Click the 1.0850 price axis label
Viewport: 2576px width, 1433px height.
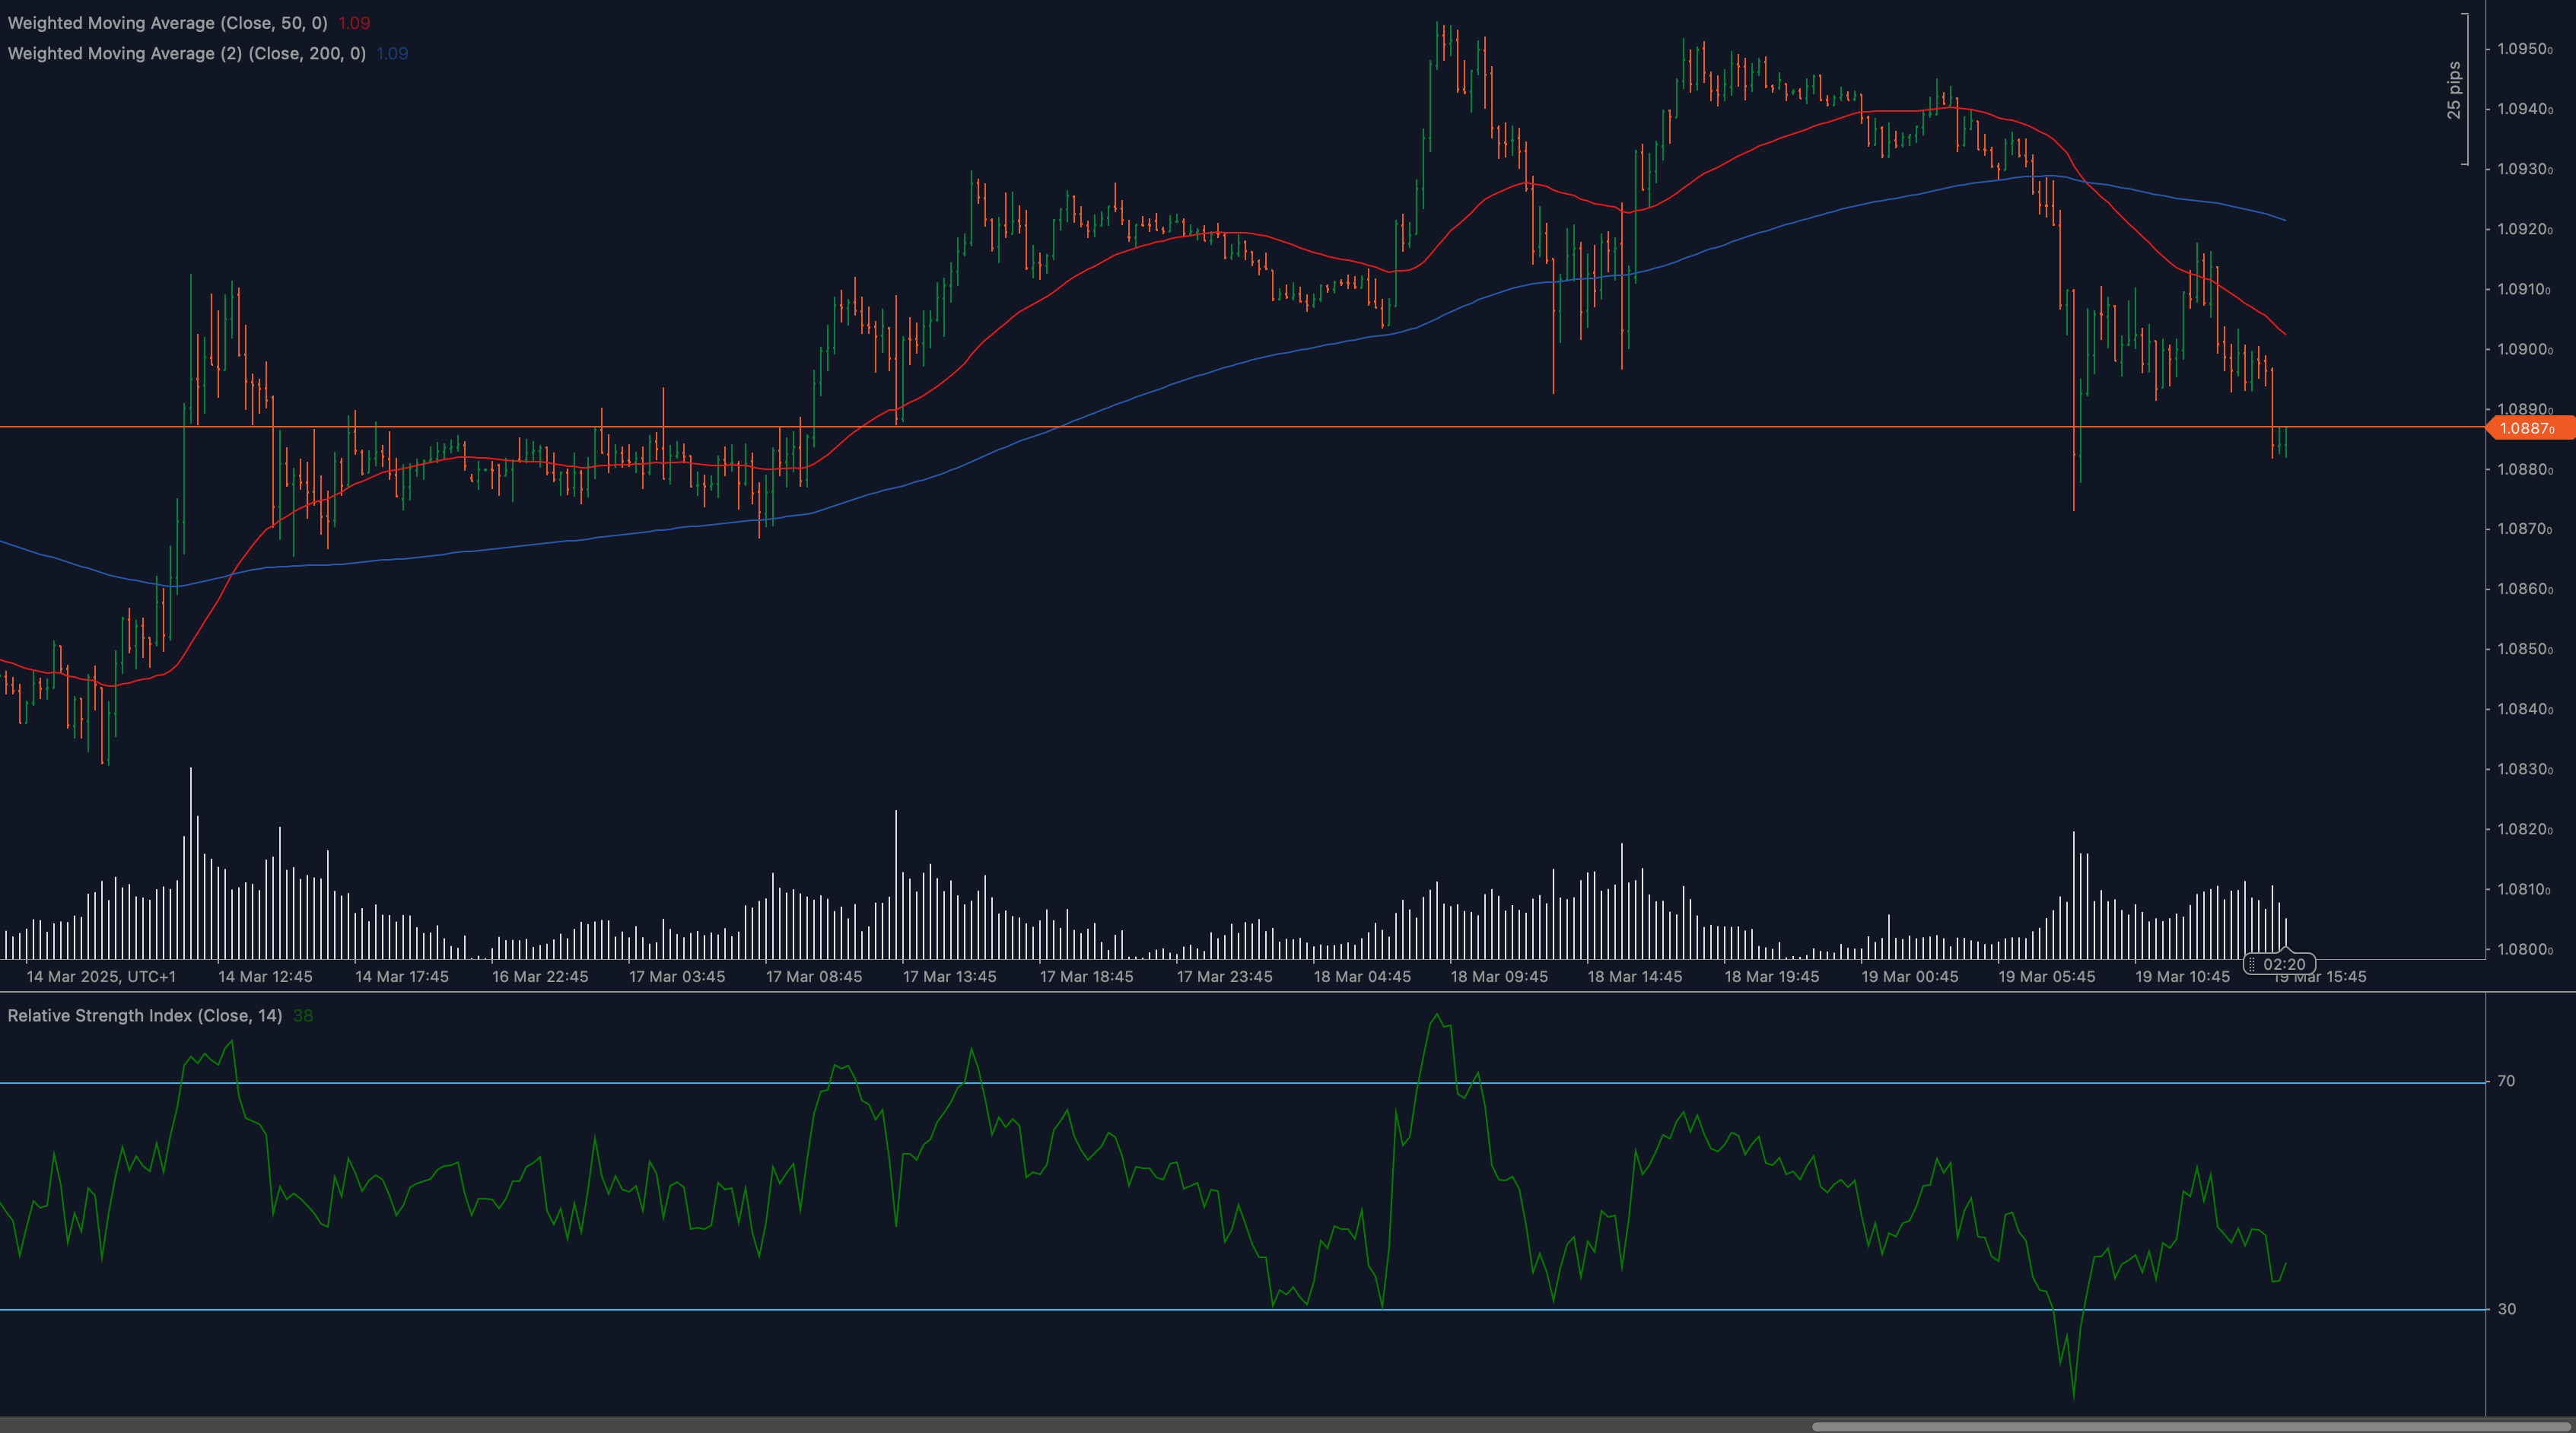tap(2525, 649)
